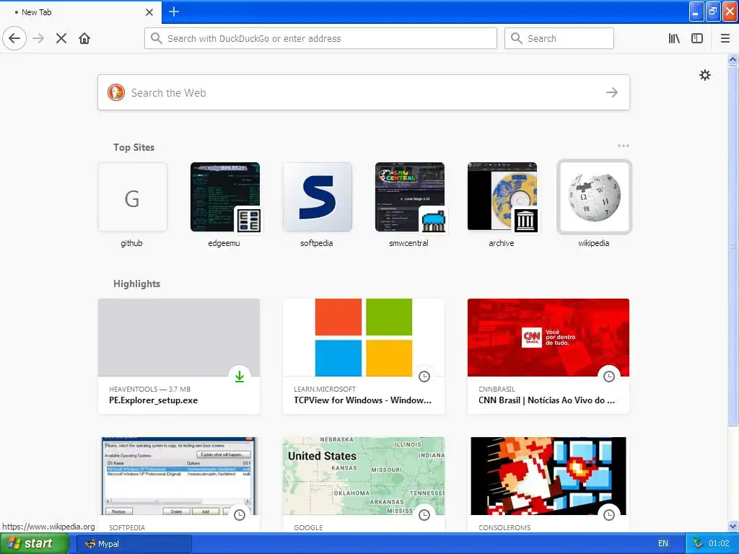Image resolution: width=739 pixels, height=554 pixels.
Task: Close the New Tab tab
Action: [149, 12]
